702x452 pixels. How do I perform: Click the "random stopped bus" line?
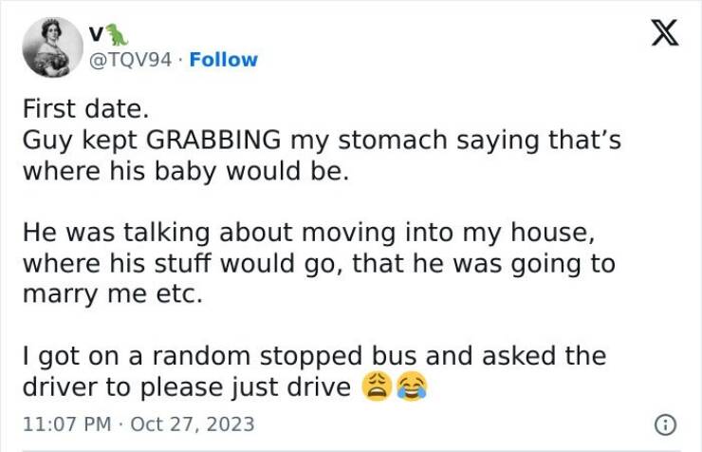[313, 356]
